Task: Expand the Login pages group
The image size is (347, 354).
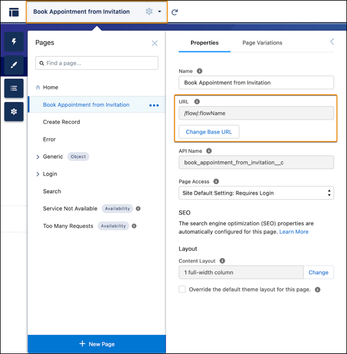Action: (x=38, y=174)
